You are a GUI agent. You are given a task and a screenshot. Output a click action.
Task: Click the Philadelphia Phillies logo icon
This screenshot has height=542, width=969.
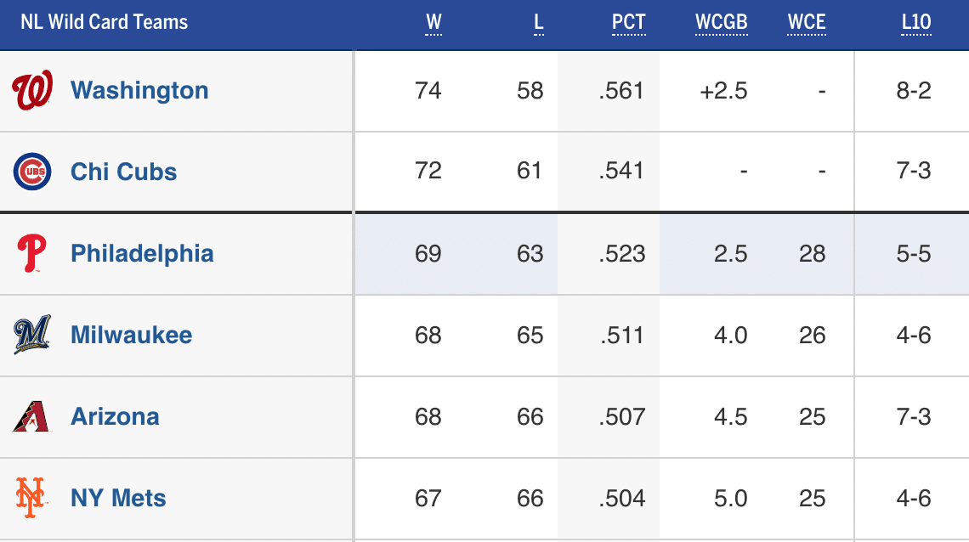[x=32, y=254]
